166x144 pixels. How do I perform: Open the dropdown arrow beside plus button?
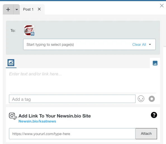click(x=16, y=9)
